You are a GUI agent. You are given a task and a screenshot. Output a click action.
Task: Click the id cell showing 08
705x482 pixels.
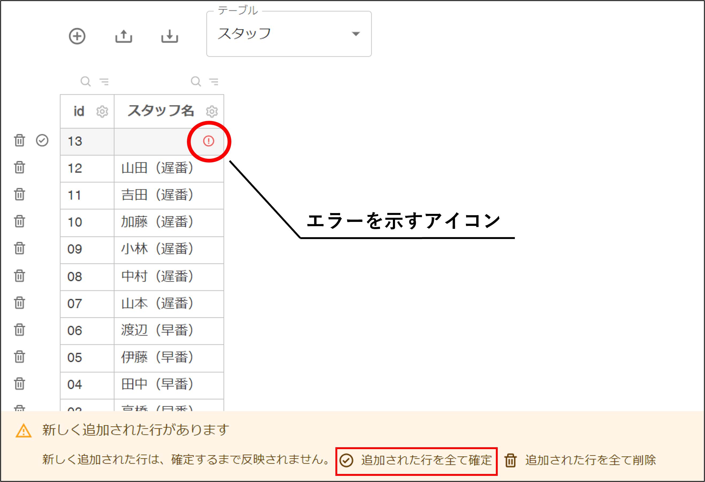pyautogui.click(x=87, y=277)
